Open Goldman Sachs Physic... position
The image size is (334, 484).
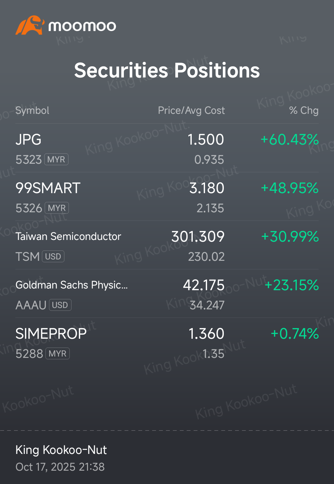point(167,294)
